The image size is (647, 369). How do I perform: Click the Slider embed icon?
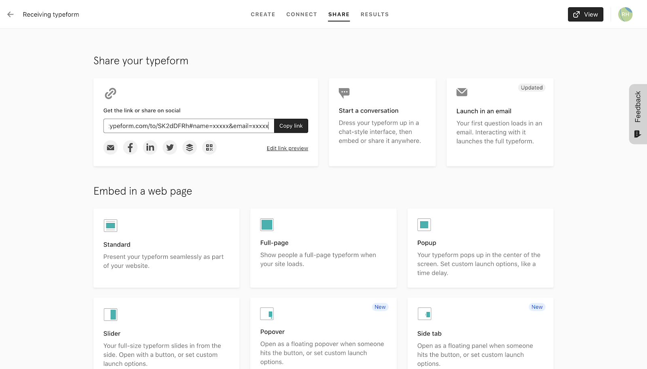coord(110,314)
